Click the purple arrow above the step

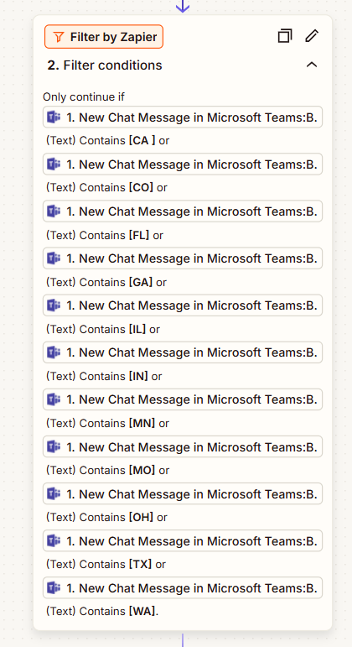pyautogui.click(x=182, y=6)
